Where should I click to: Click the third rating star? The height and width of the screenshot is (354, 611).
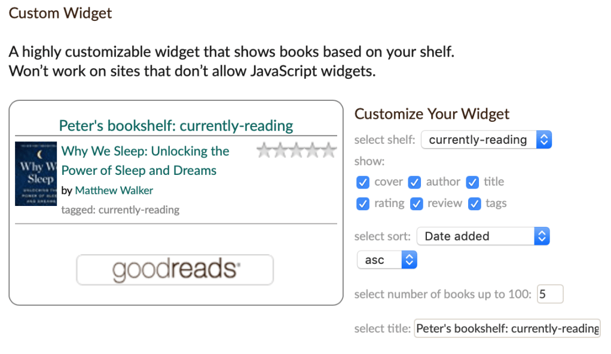[x=297, y=150]
